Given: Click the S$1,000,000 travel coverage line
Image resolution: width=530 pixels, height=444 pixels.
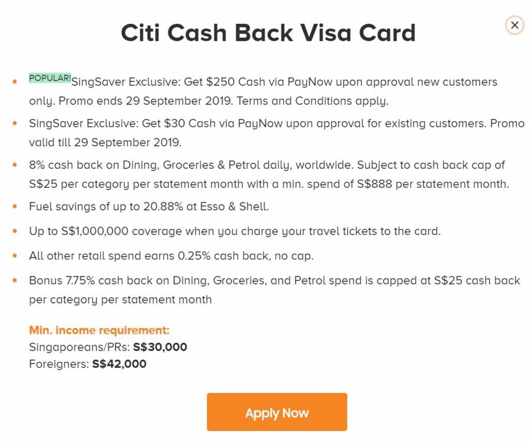Looking at the screenshot, I should pyautogui.click(x=235, y=231).
